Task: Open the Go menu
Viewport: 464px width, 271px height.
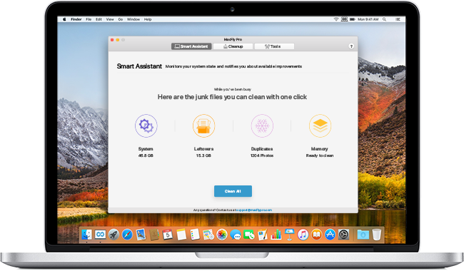Action: click(x=121, y=19)
